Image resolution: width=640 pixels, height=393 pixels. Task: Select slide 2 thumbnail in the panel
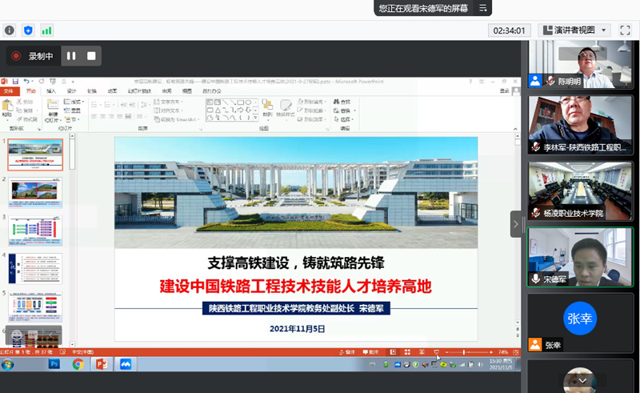tap(35, 193)
